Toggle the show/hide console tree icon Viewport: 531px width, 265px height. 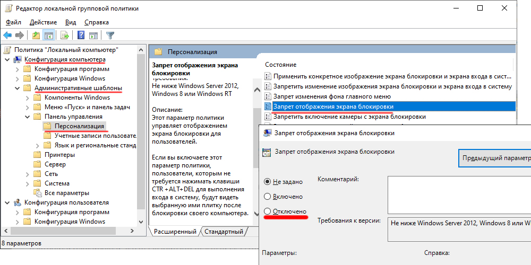pyautogui.click(x=48, y=36)
